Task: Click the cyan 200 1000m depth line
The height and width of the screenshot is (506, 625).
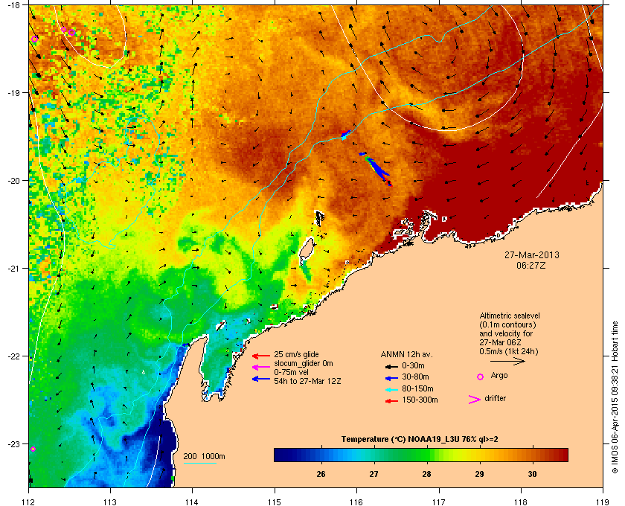Action: pos(199,463)
